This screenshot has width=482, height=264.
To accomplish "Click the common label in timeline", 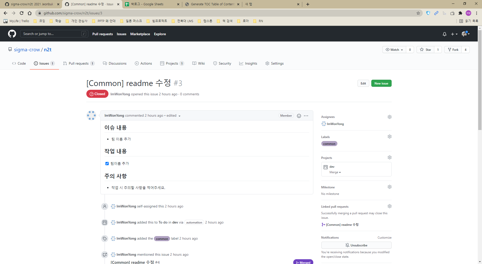I will [162, 239].
